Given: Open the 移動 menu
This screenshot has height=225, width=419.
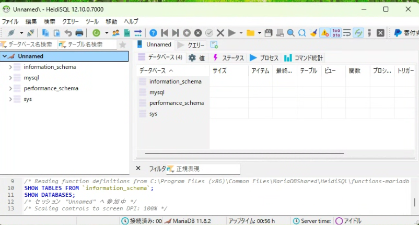Looking at the screenshot, I should point(111,21).
